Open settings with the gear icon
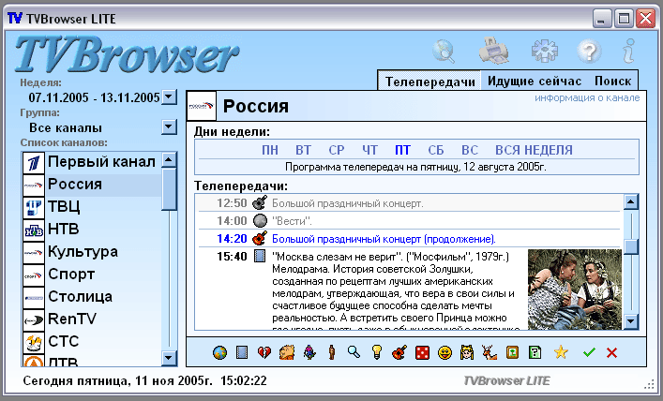 545,51
